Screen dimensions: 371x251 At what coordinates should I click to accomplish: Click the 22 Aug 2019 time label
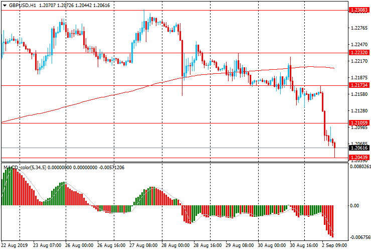[15, 245]
